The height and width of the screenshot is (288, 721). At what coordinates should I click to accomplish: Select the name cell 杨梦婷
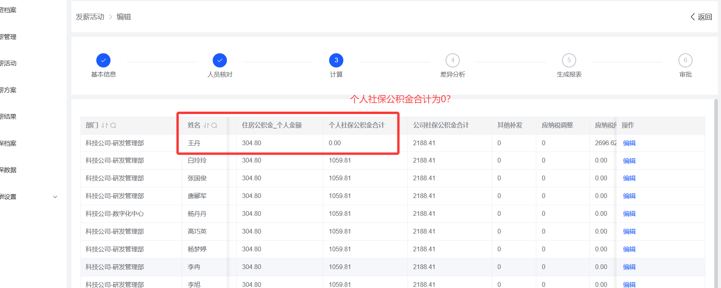(x=197, y=249)
